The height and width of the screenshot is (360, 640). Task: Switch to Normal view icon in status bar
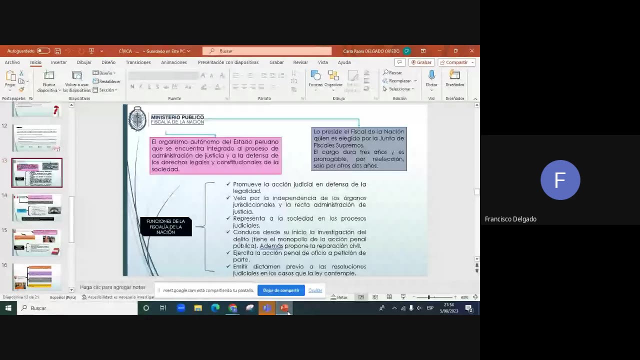(361, 297)
